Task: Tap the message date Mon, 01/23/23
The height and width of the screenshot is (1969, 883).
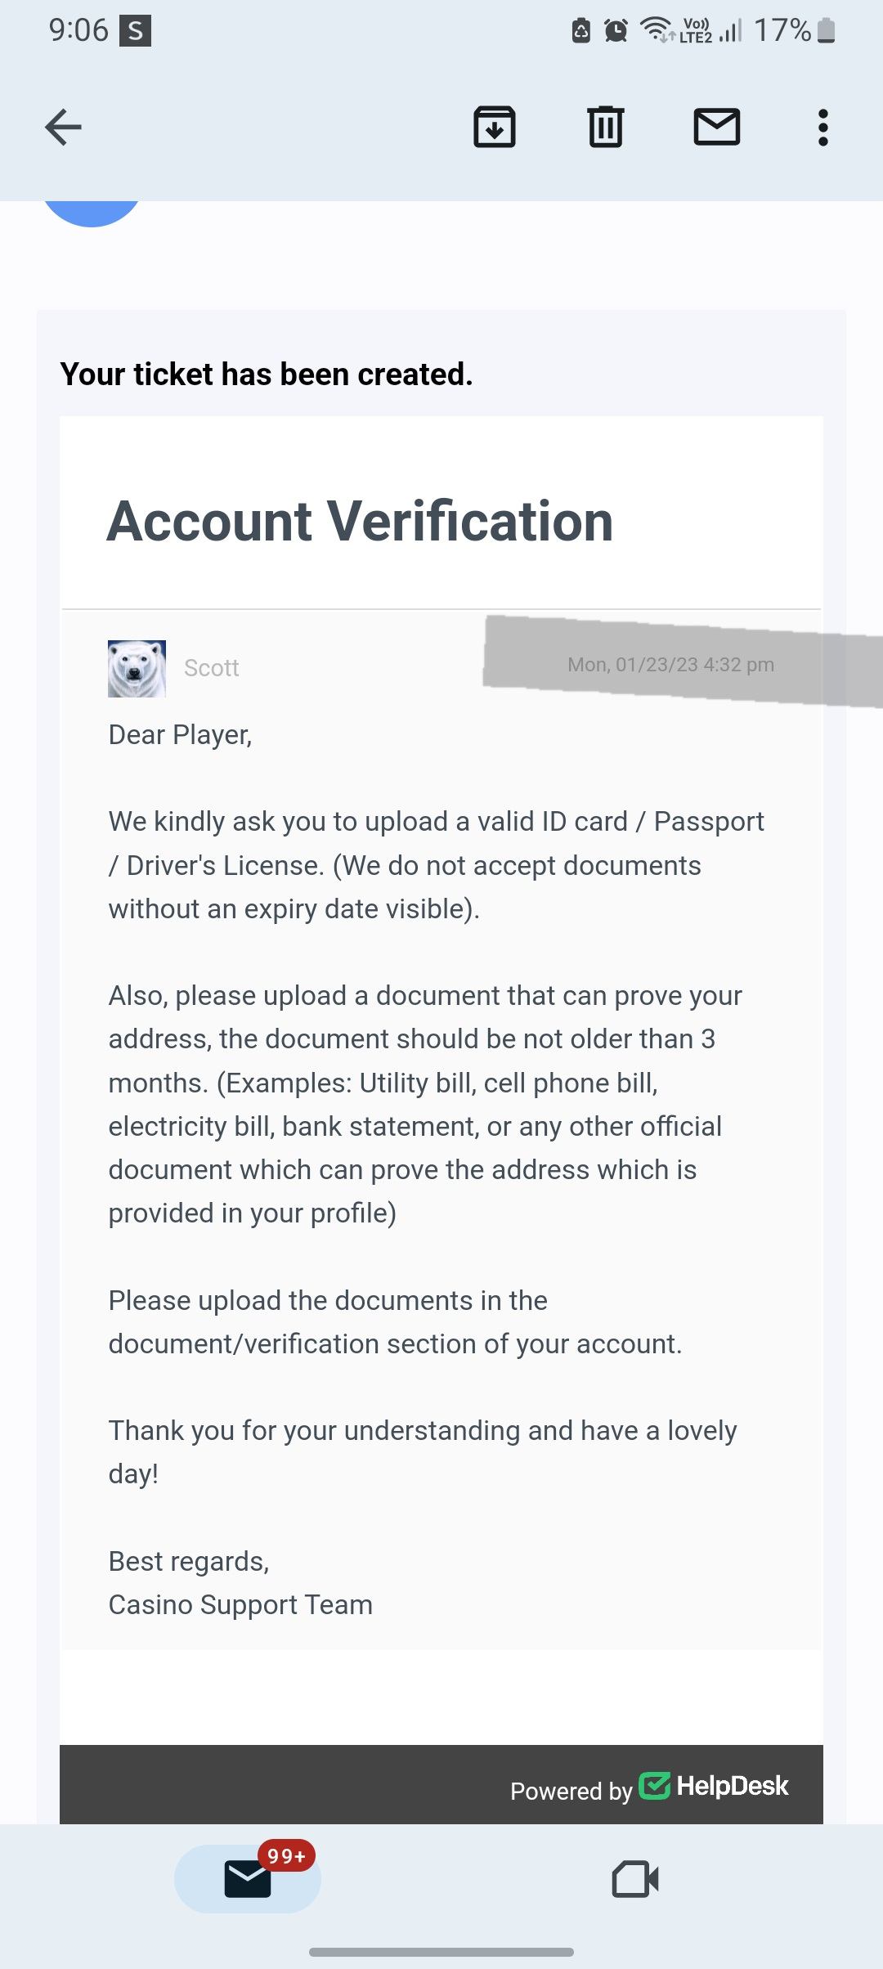Action: click(670, 665)
